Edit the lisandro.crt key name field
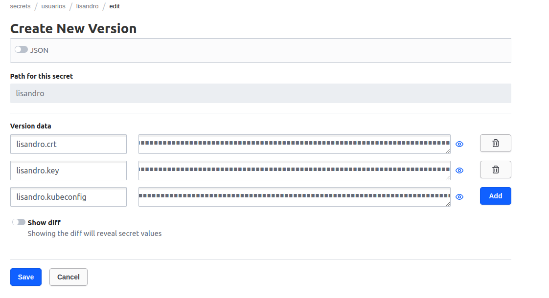Image resolution: width=549 pixels, height=298 pixels. point(69,144)
